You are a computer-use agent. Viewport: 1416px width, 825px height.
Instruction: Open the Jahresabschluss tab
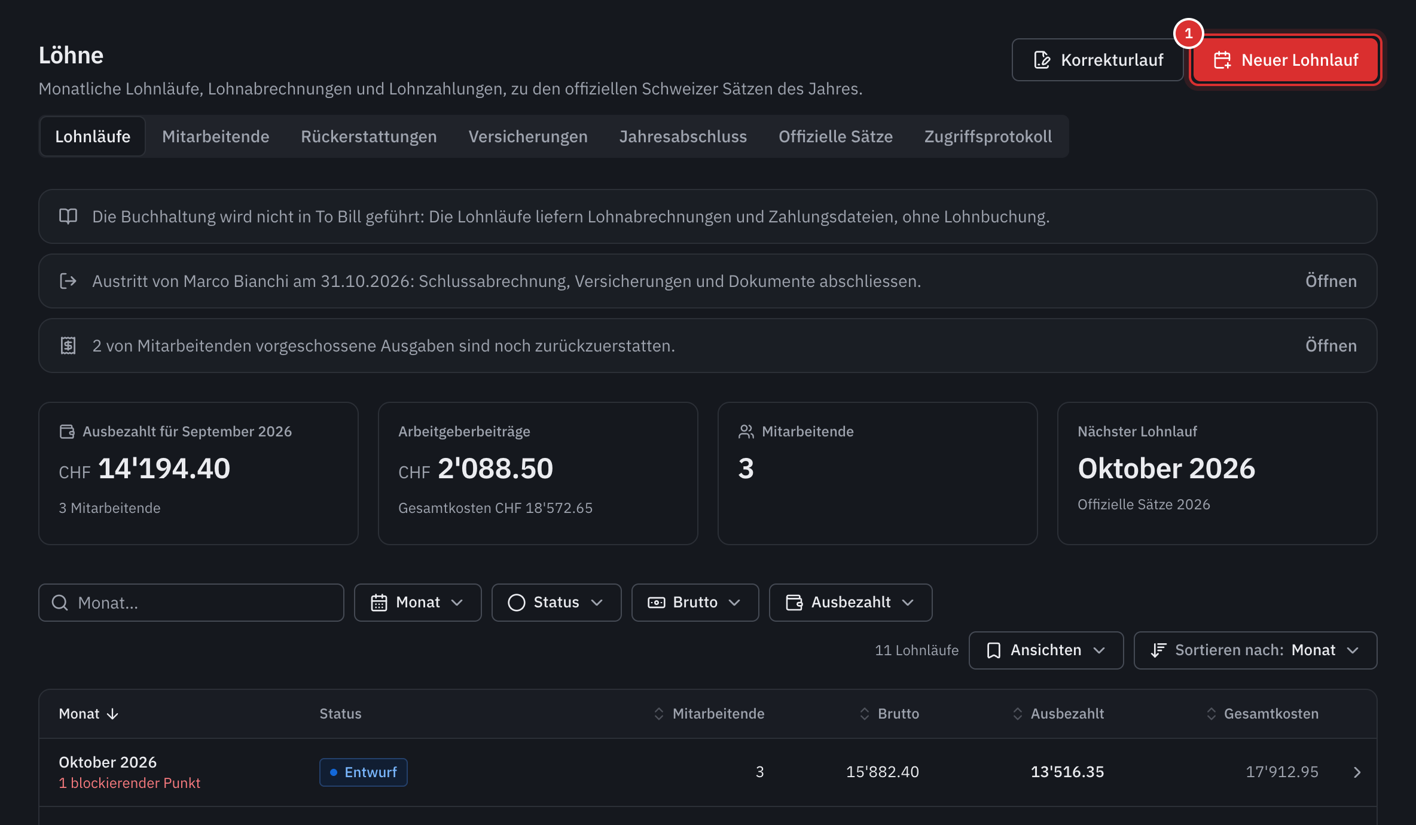coord(683,136)
